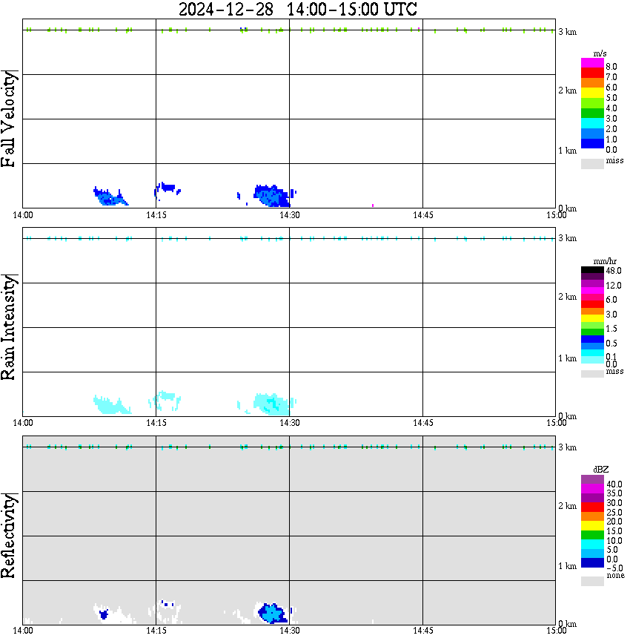Click "2.0" in the Fall Velocity legend
Screen dimensions: 630x644
(x=611, y=129)
